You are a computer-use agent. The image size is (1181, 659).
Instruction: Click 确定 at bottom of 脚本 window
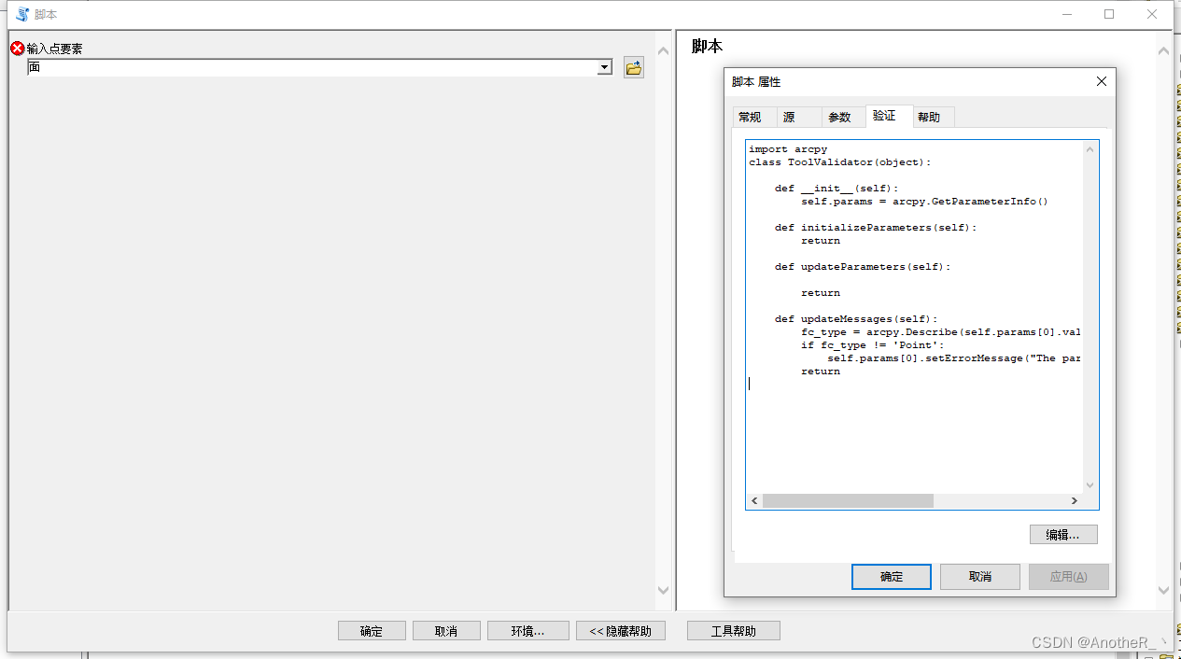click(372, 631)
